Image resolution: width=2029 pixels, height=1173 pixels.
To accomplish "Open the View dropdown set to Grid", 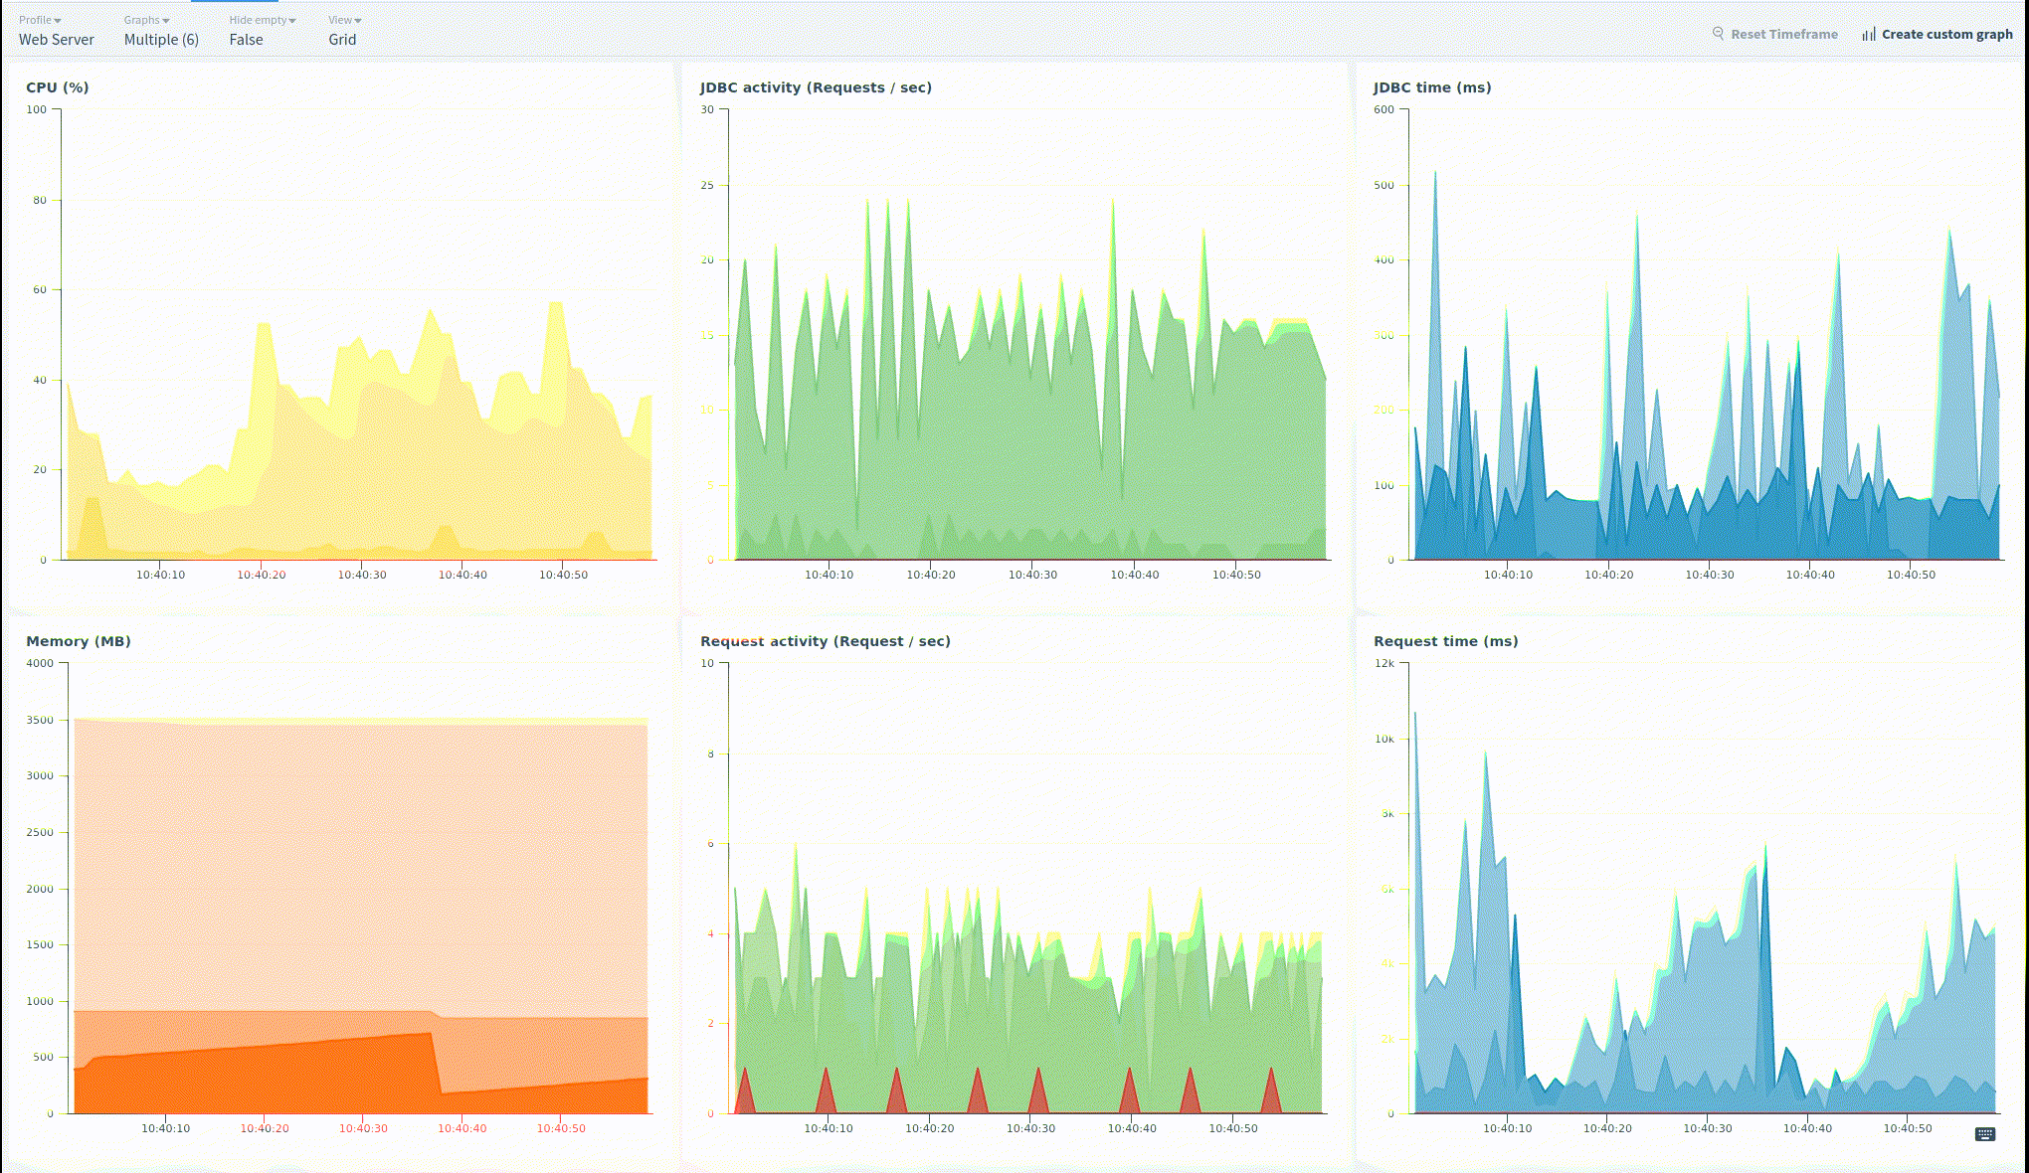I will click(x=344, y=31).
